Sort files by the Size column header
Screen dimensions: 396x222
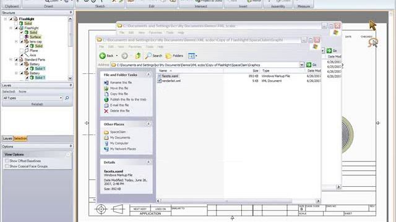(242, 71)
